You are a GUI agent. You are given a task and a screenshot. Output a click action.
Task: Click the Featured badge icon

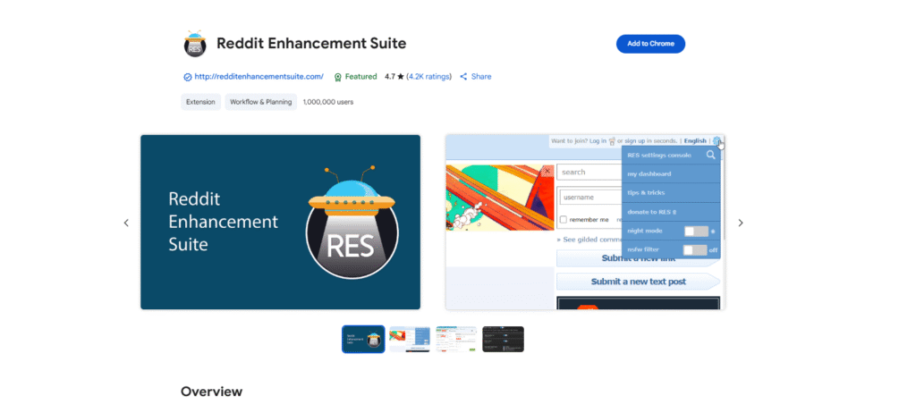click(338, 77)
